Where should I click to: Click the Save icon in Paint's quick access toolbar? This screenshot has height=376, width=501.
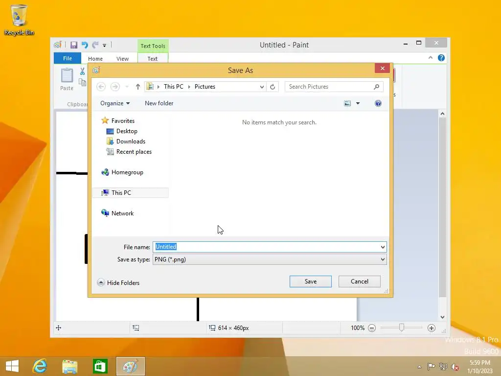coord(74,45)
